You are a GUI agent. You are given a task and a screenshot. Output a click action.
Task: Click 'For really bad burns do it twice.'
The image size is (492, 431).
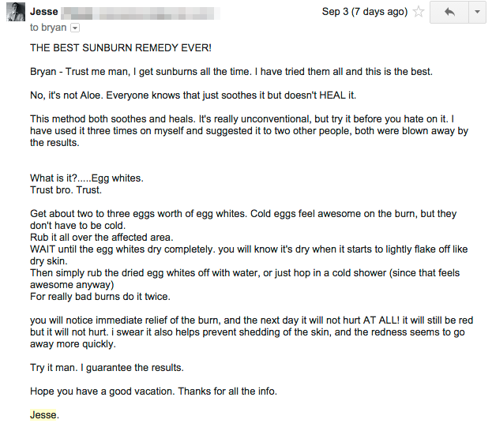(100, 297)
